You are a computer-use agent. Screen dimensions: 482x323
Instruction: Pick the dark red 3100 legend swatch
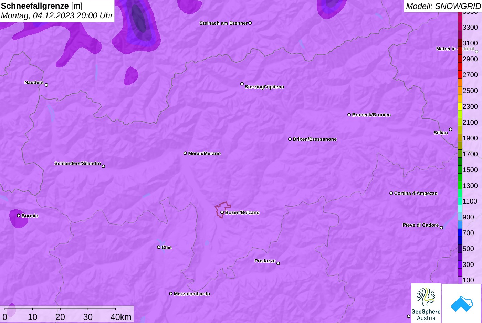[x=460, y=43]
